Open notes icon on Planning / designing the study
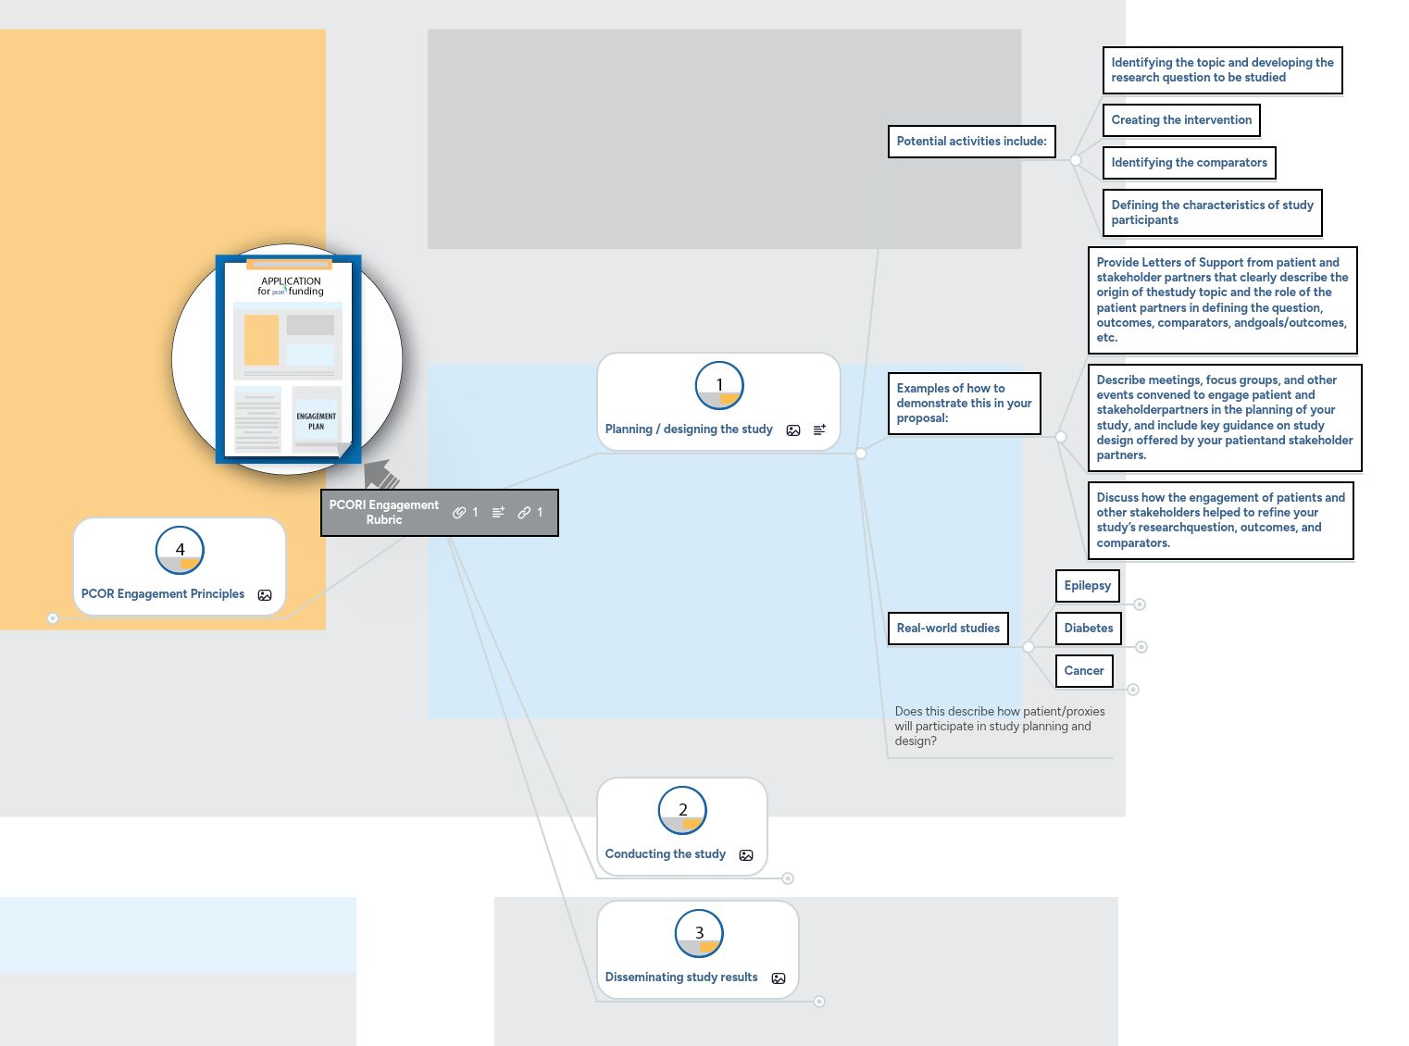 click(x=819, y=430)
